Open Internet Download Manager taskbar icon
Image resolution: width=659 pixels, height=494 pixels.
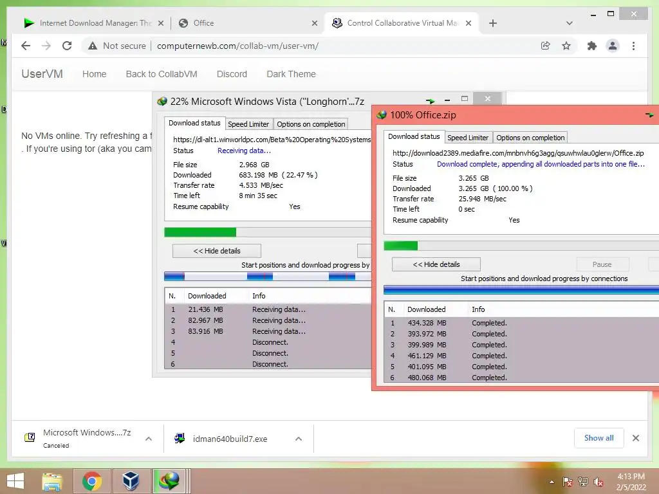(169, 481)
